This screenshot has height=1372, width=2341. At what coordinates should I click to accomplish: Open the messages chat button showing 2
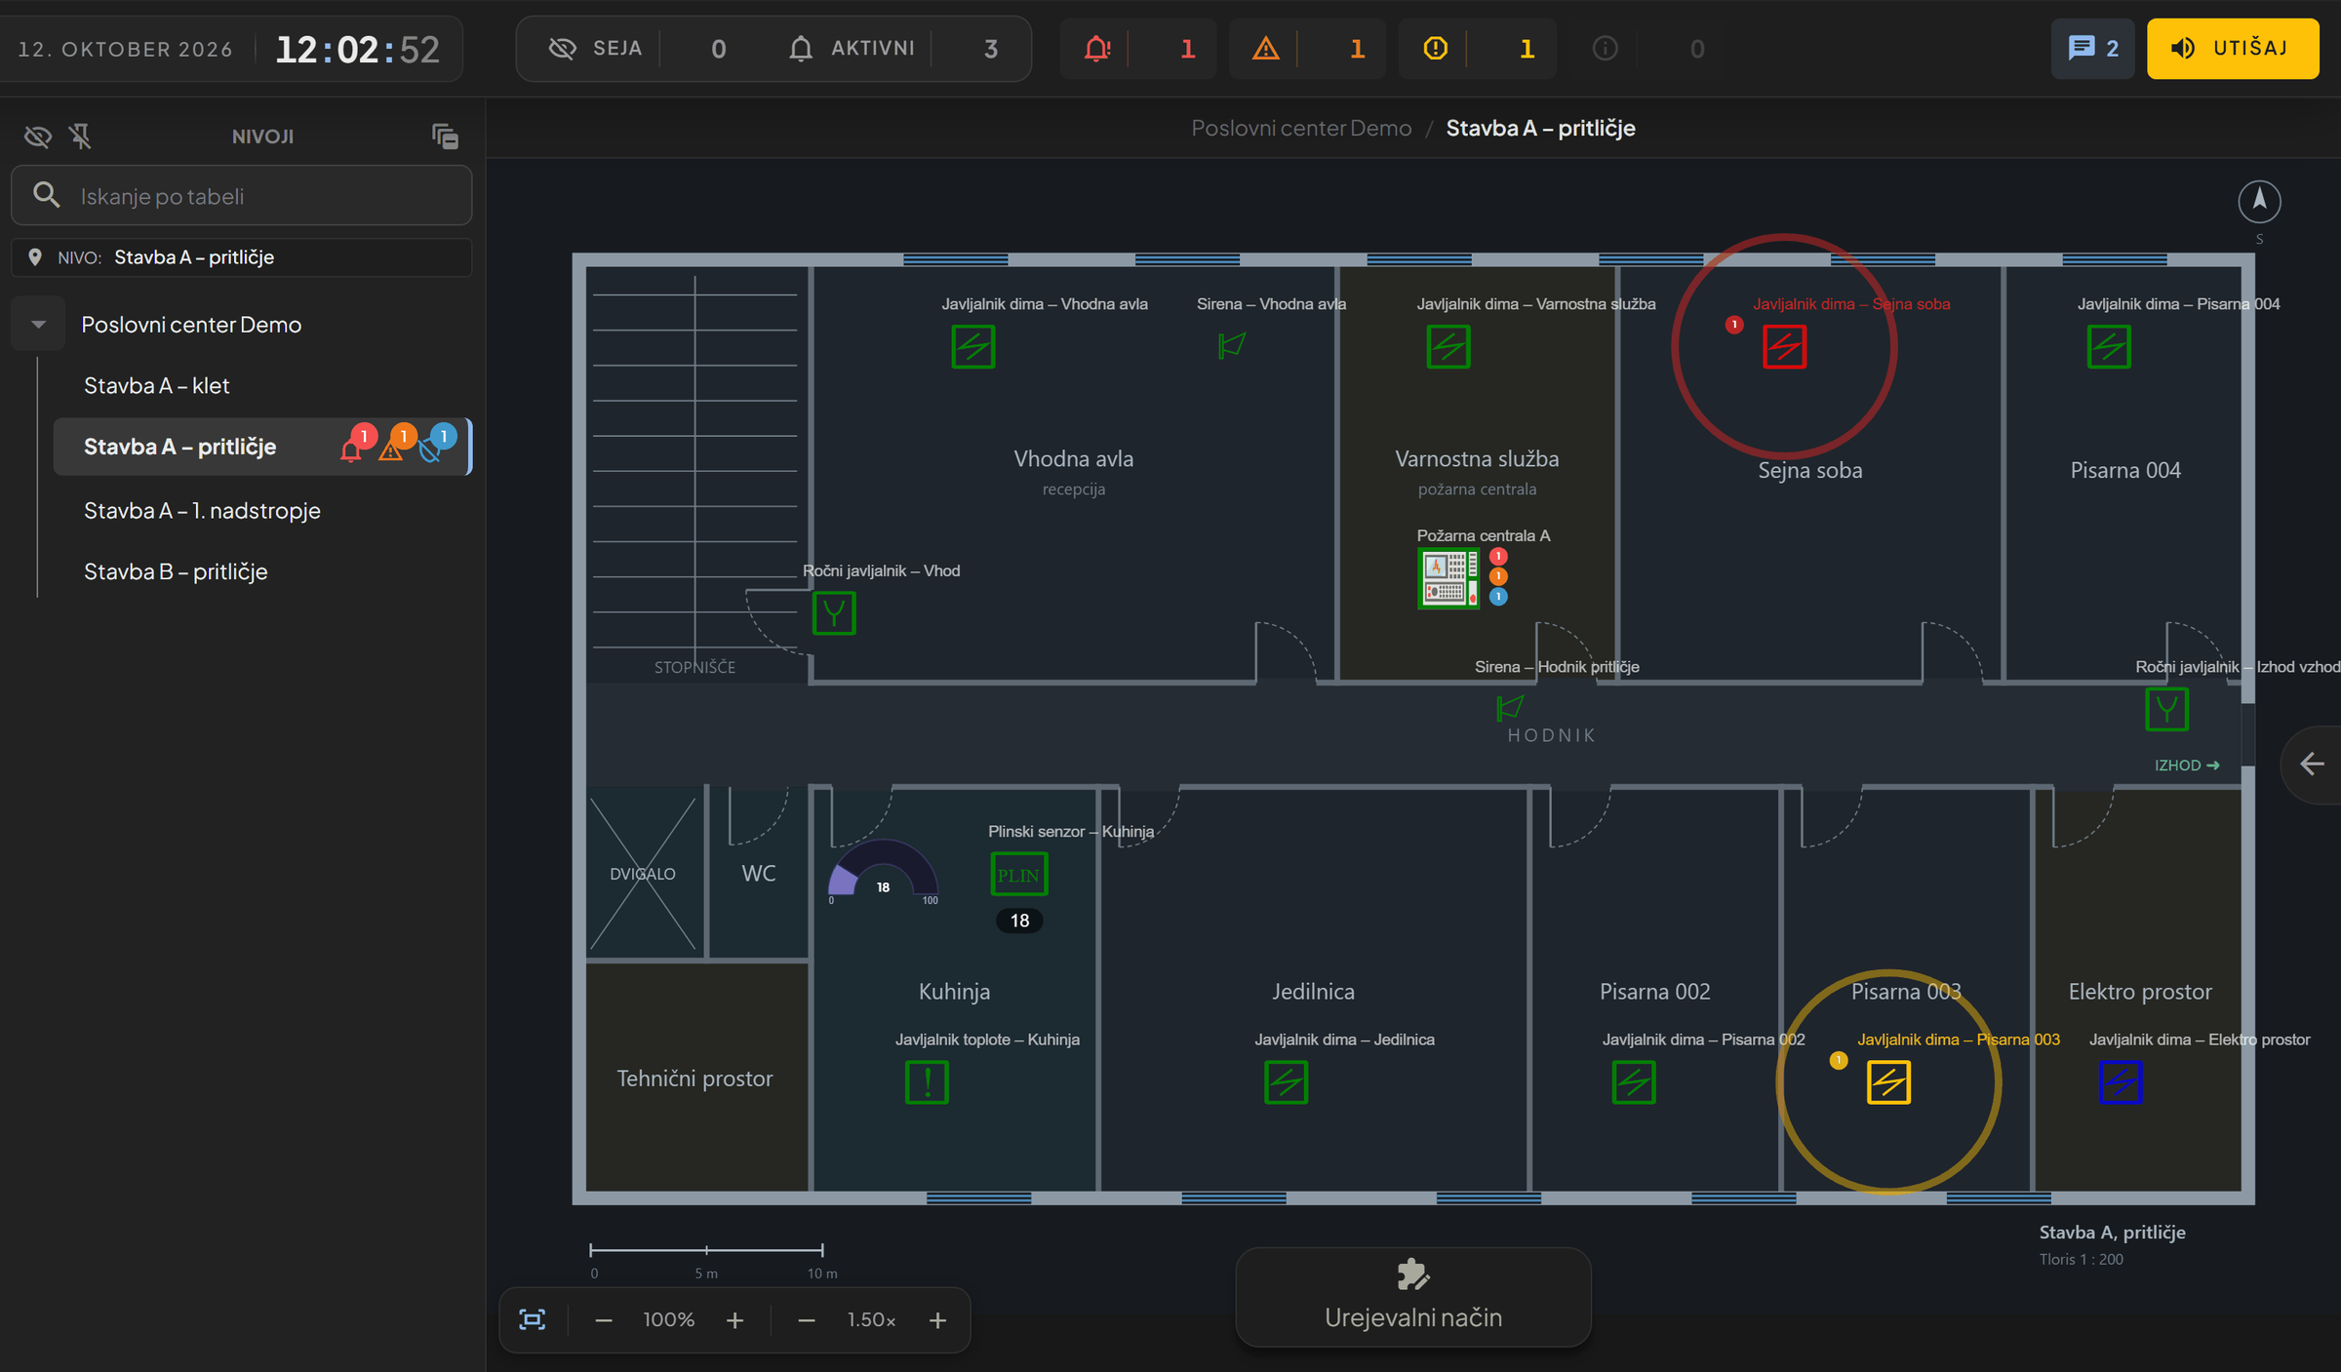(2093, 48)
